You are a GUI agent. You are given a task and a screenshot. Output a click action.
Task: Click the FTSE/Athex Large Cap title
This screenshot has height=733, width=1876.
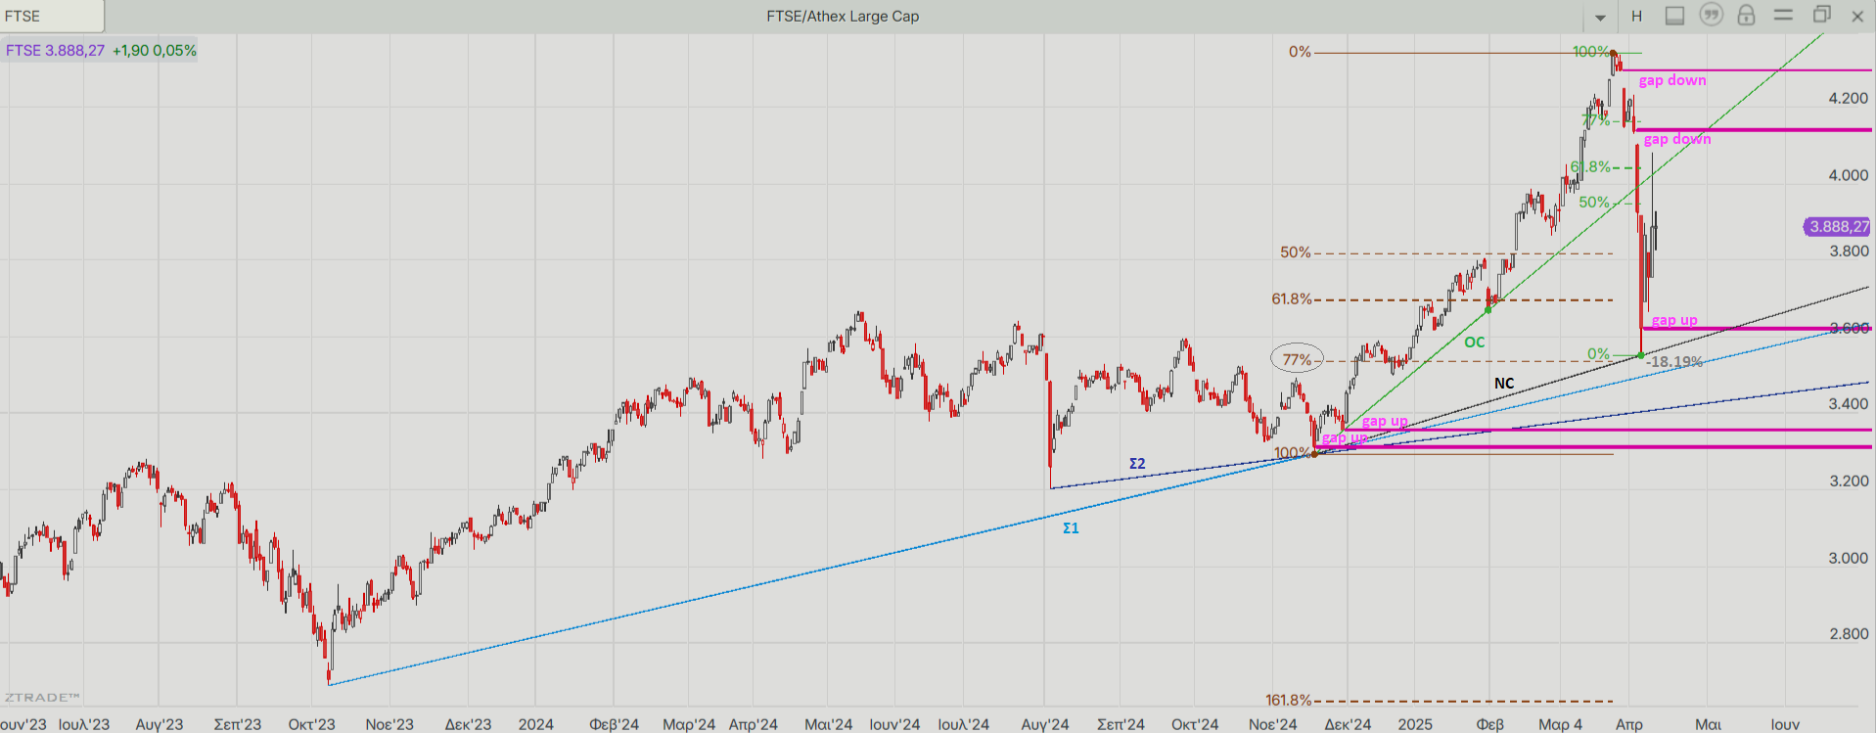[x=843, y=16]
